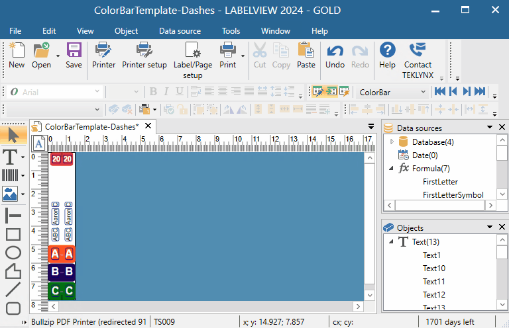The width and height of the screenshot is (509, 328).
Task: Open Help
Action: tap(387, 56)
